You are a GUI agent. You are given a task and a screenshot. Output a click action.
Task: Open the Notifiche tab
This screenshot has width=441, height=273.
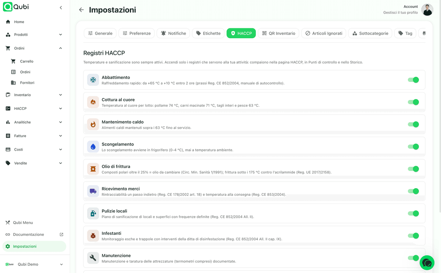tap(173, 33)
